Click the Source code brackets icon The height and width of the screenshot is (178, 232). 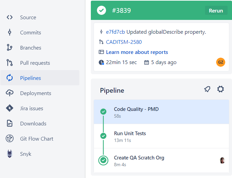coord(9,17)
